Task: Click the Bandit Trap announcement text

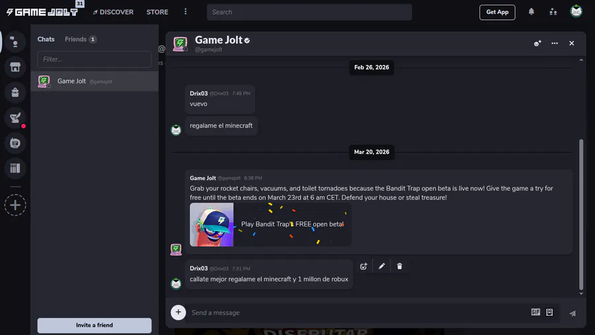Action: [372, 193]
